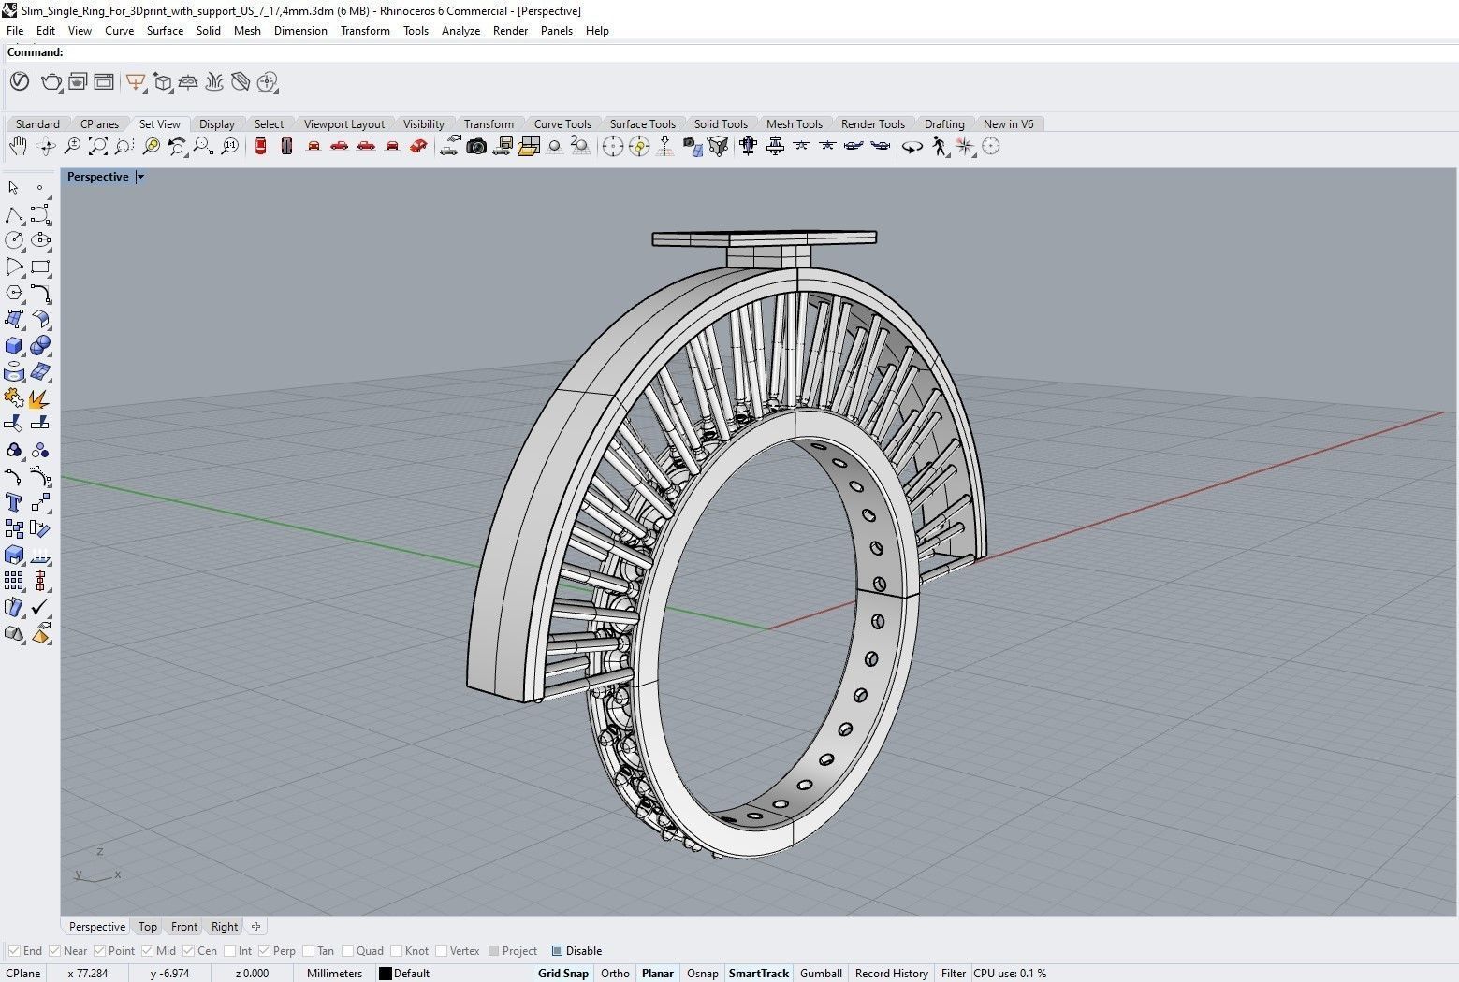The height and width of the screenshot is (982, 1459).
Task: Click Record History in status bar
Action: 892,974
